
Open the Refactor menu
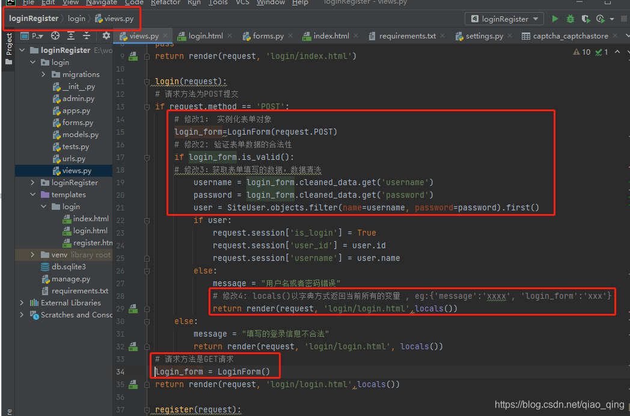coord(165,2)
